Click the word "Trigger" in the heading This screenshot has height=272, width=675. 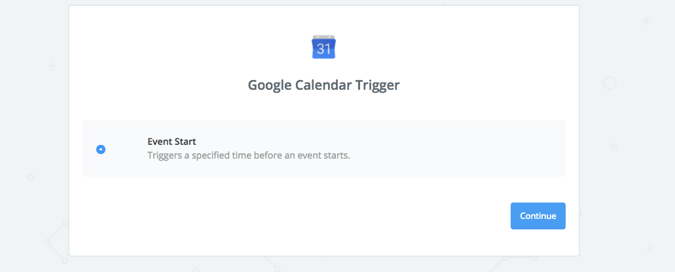click(x=375, y=85)
